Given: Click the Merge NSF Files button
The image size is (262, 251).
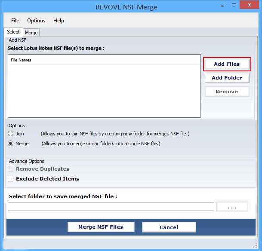Looking at the screenshot, I should coord(101,227).
